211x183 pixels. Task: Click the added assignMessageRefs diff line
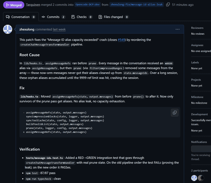coord(55,132)
